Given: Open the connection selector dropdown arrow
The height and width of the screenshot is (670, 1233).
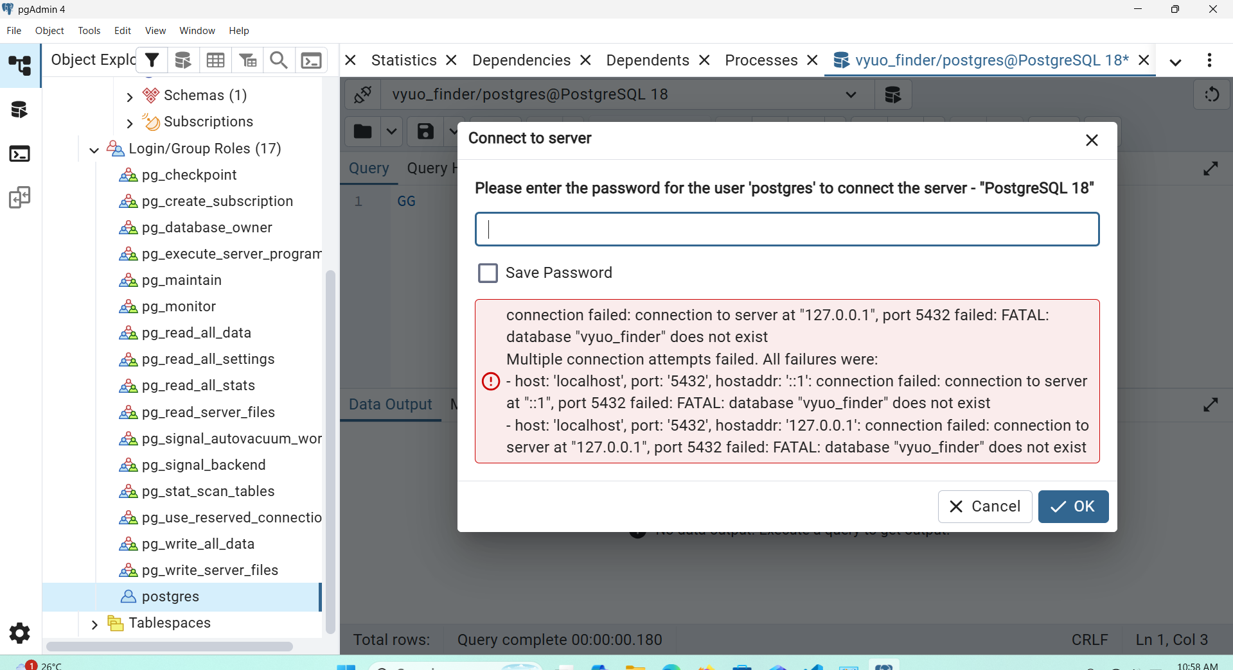Looking at the screenshot, I should (851, 95).
